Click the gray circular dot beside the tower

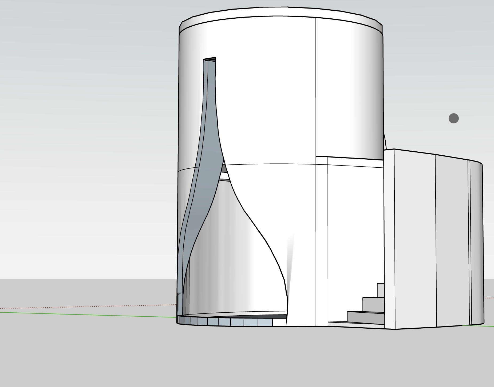coord(454,118)
